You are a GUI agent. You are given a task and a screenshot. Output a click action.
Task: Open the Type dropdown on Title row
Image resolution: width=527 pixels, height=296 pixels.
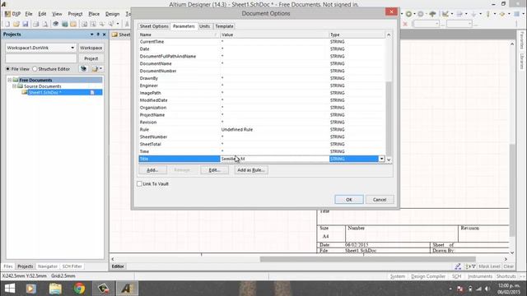tap(381, 159)
